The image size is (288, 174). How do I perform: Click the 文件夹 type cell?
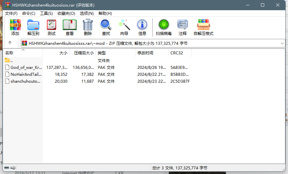pos(104,61)
